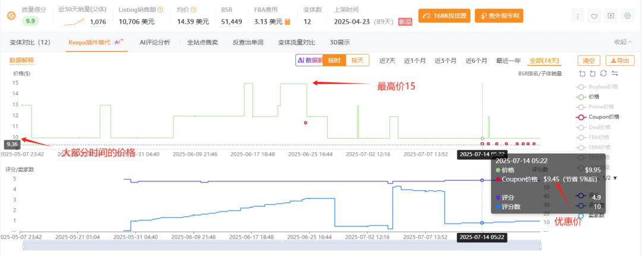Click the 1,076 sales value
Screen dimensions: 642x256
click(97, 22)
